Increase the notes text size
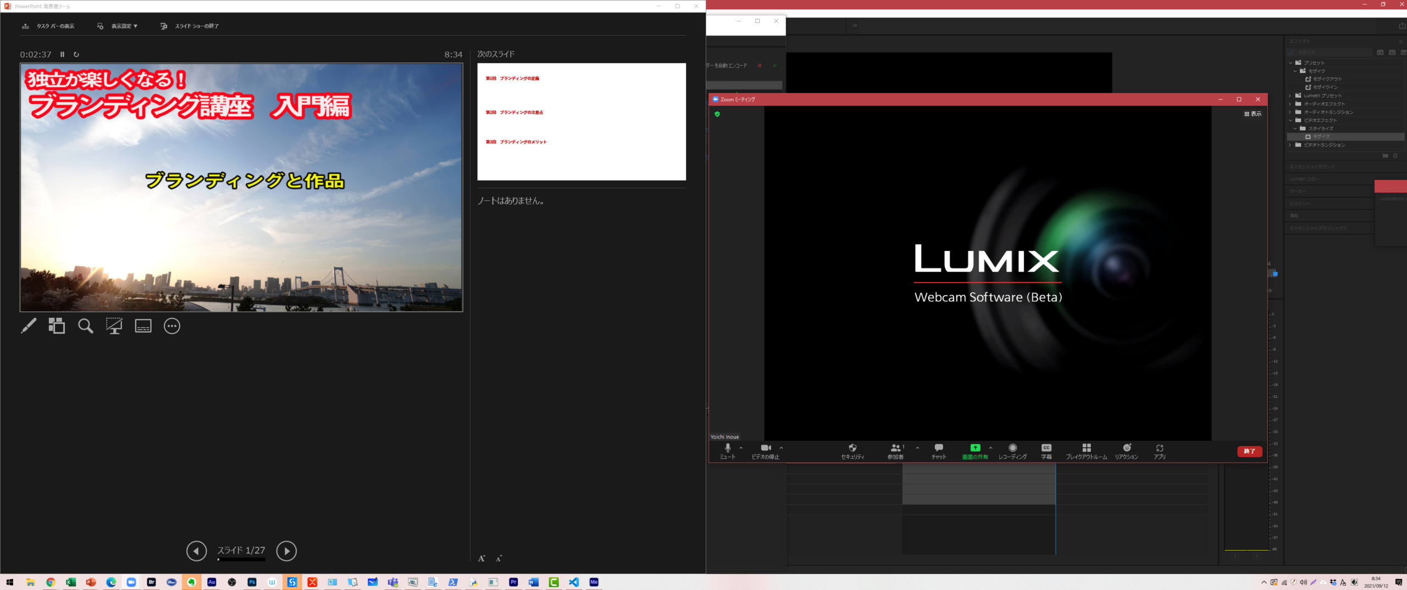This screenshot has height=590, width=1407. pos(481,558)
